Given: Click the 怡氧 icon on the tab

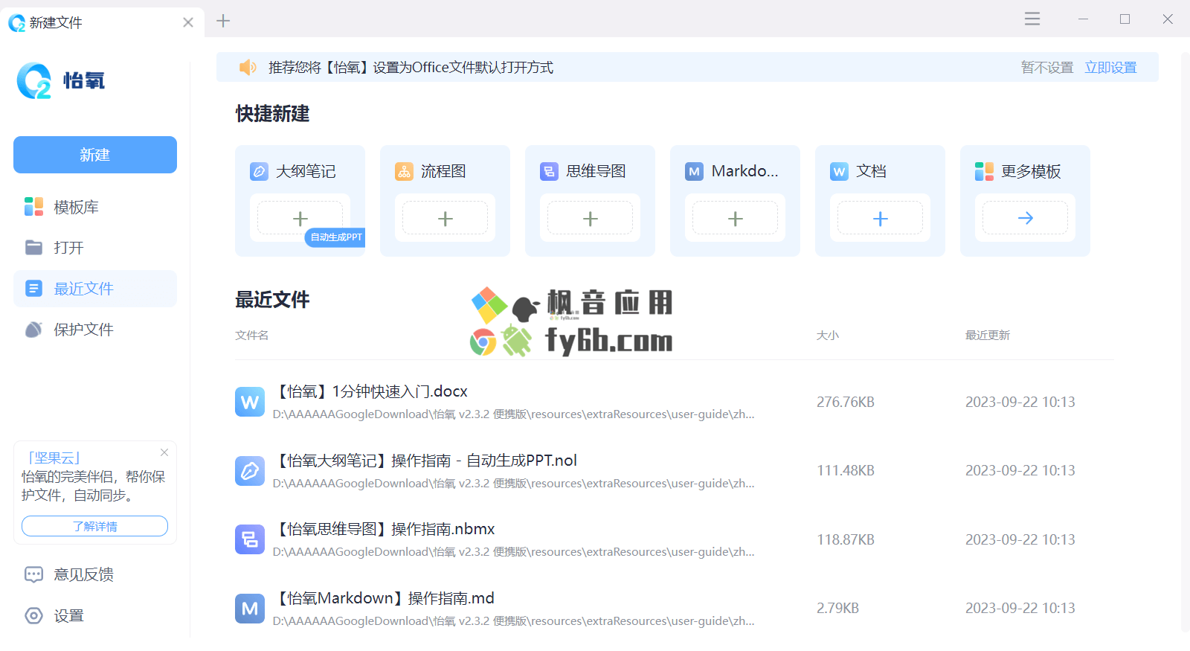Looking at the screenshot, I should tap(16, 23).
